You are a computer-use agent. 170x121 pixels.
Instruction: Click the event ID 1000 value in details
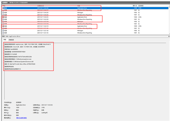tap(18, 108)
